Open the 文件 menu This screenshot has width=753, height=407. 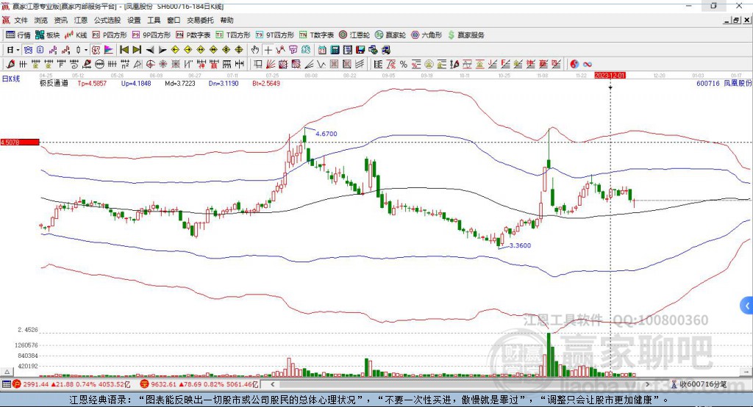21,20
